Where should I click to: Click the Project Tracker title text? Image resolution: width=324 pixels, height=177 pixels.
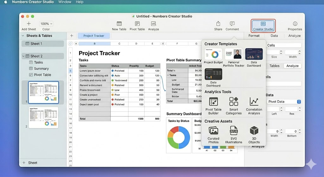click(x=99, y=53)
